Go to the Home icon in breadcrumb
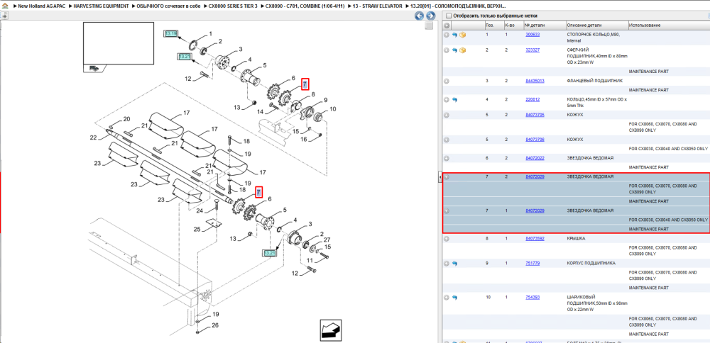The height and width of the screenshot is (343, 710). [4, 7]
